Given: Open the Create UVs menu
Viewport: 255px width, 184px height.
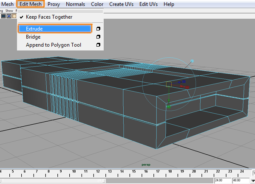Looking at the screenshot, I should coord(121,4).
